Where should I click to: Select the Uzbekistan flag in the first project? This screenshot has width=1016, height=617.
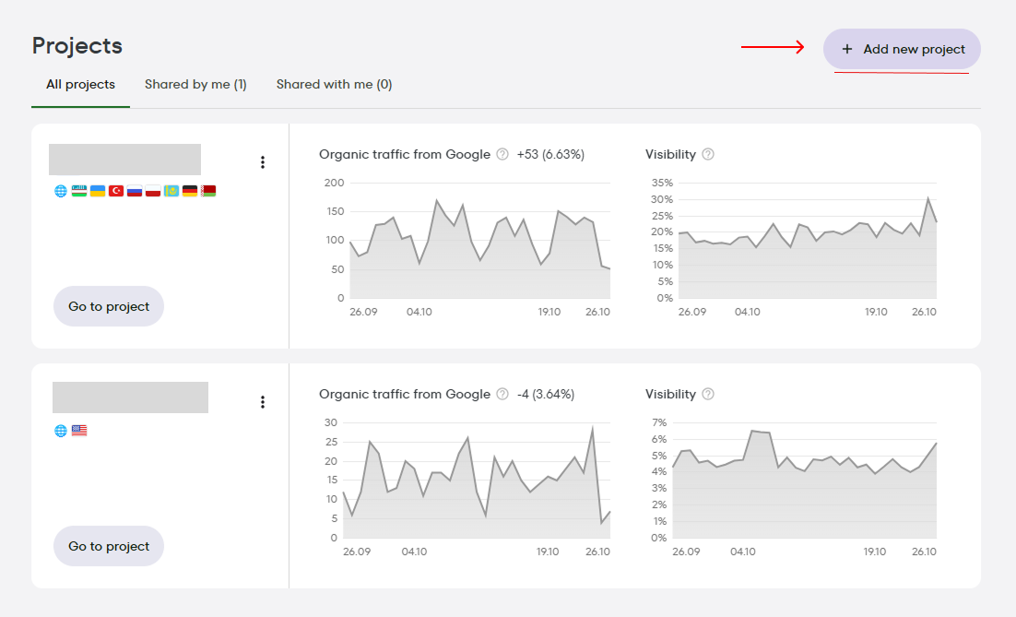point(79,191)
